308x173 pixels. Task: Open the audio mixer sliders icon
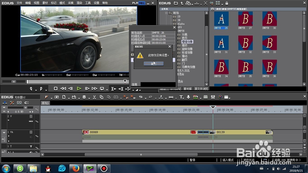click(x=213, y=97)
